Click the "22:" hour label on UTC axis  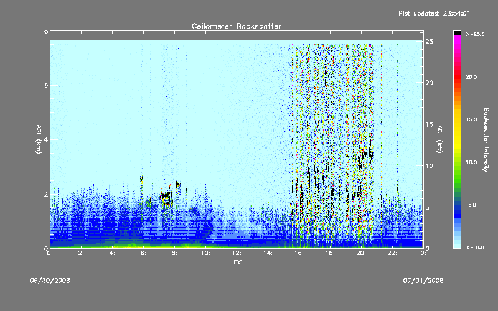click(392, 253)
